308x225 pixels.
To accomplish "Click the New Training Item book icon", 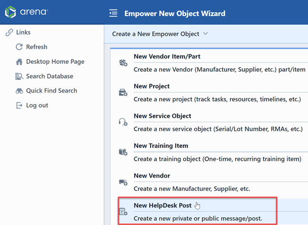I will click(123, 152).
